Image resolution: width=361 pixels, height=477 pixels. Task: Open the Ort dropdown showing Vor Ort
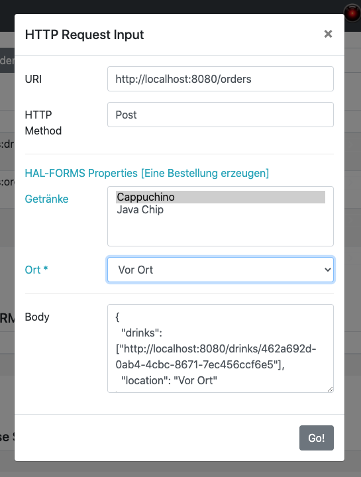pos(221,270)
